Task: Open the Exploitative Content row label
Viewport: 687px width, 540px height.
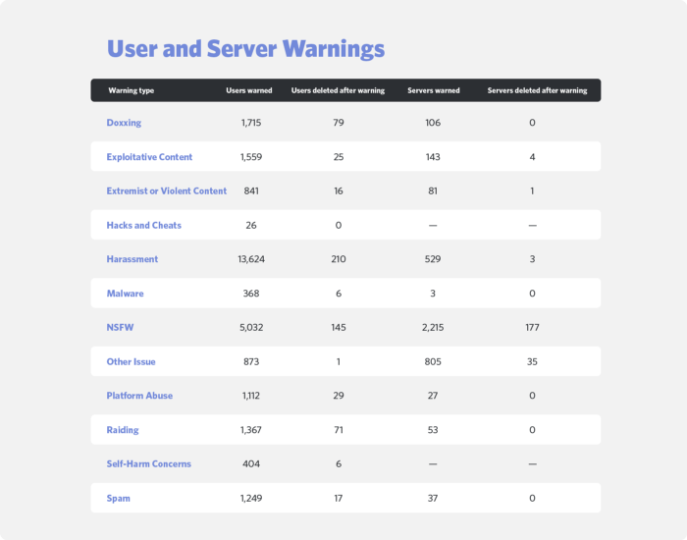Action: pyautogui.click(x=149, y=157)
